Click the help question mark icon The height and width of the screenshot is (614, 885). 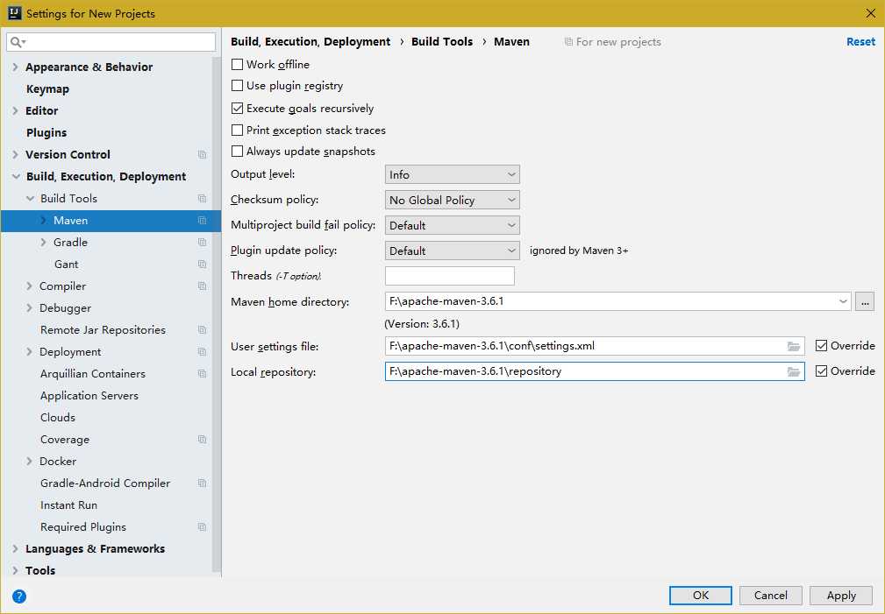pos(19,596)
